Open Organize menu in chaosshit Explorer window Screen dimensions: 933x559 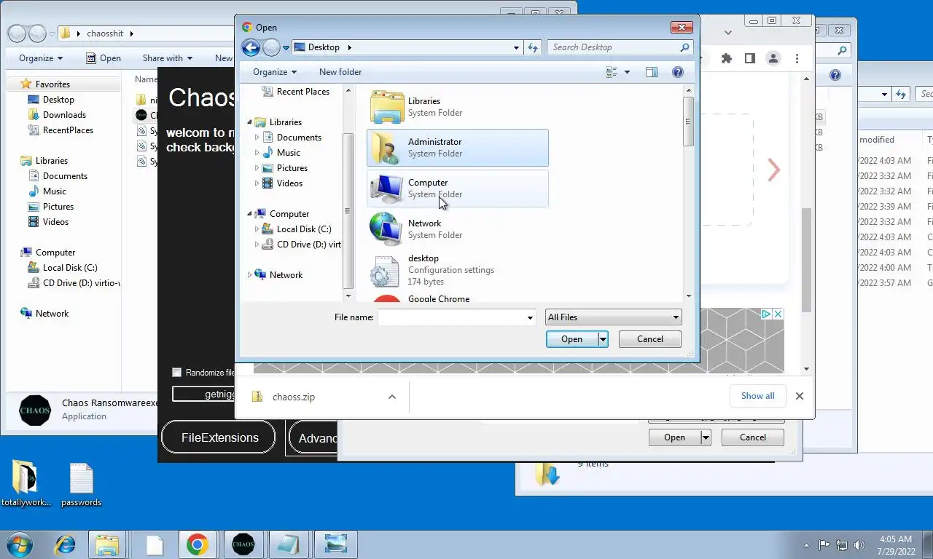41,58
